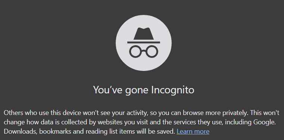This screenshot has width=284, height=140.
Task: Click the left lens of the glasses
Action: pos(135,52)
